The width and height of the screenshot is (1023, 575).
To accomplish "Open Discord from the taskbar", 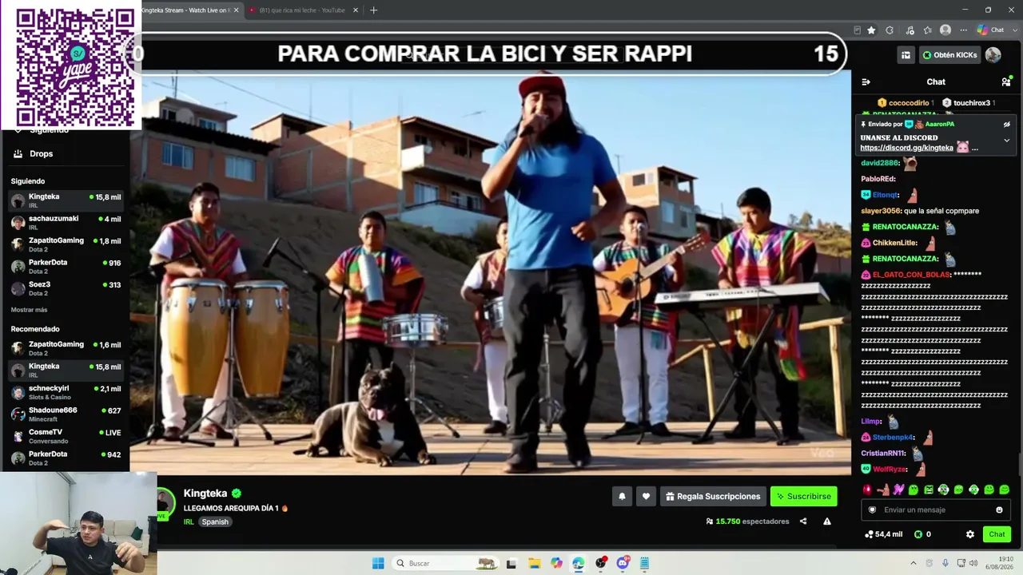I will pos(623,563).
